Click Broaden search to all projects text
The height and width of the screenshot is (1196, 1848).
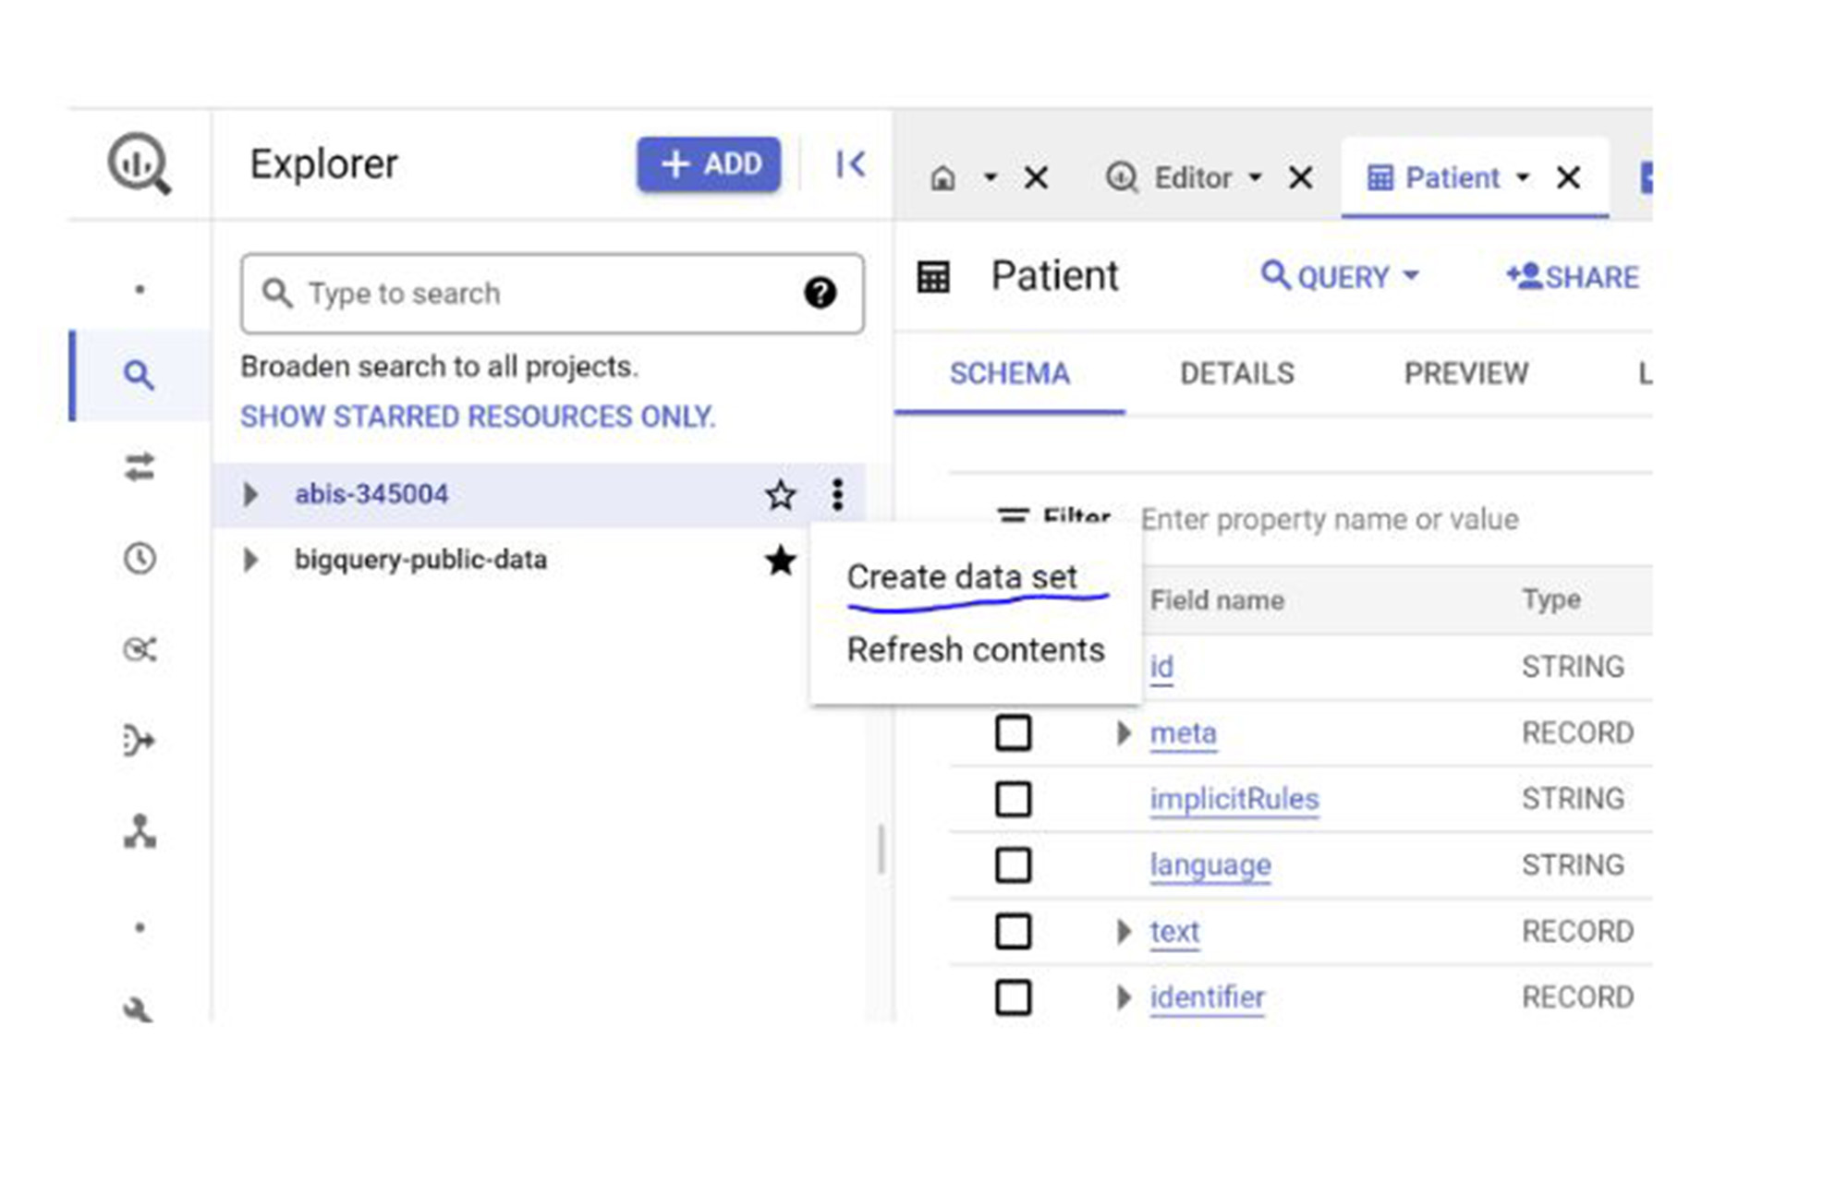click(439, 367)
